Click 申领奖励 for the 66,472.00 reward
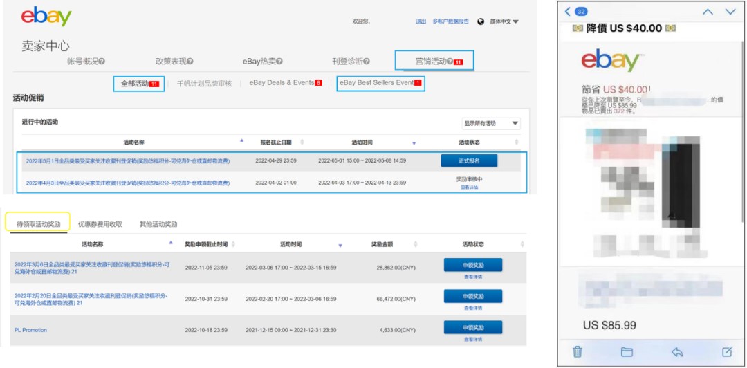Viewport: 747px width, 368px height. pyautogui.click(x=472, y=296)
